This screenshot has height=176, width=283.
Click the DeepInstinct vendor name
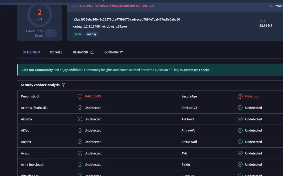30,96
